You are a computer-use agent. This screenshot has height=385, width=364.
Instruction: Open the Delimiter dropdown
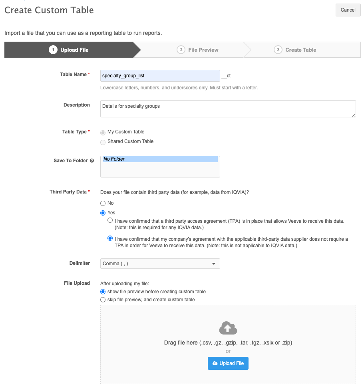point(160,264)
